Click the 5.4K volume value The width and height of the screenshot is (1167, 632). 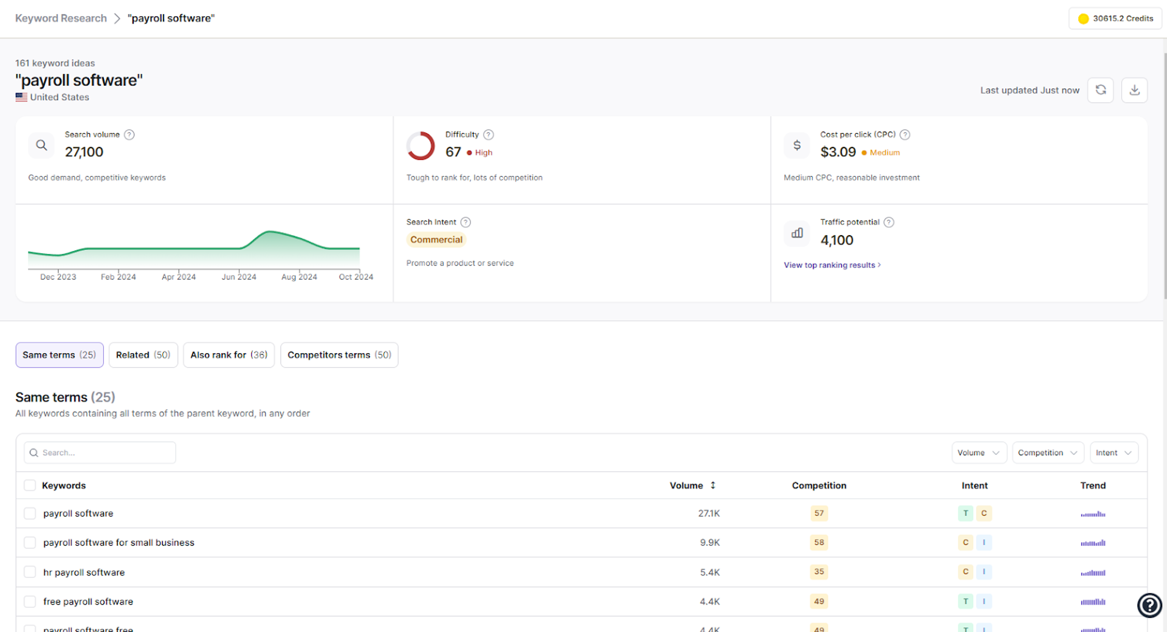tap(709, 572)
